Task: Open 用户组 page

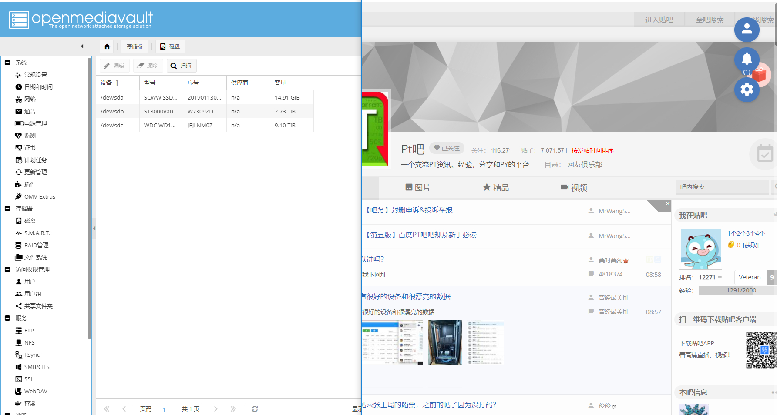Action: coord(33,294)
